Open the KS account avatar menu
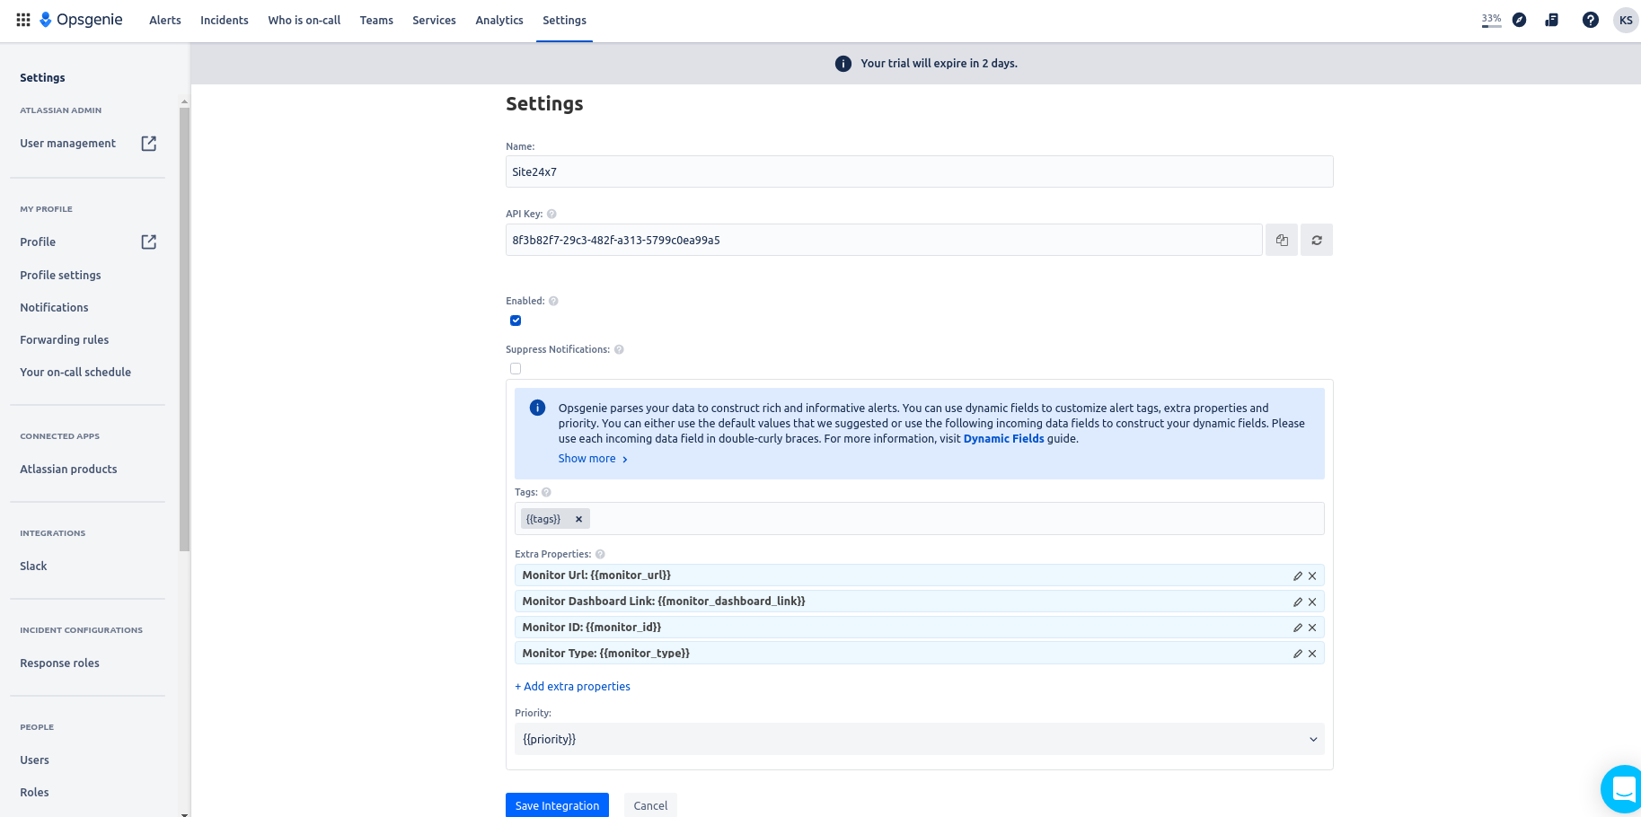 1626,20
